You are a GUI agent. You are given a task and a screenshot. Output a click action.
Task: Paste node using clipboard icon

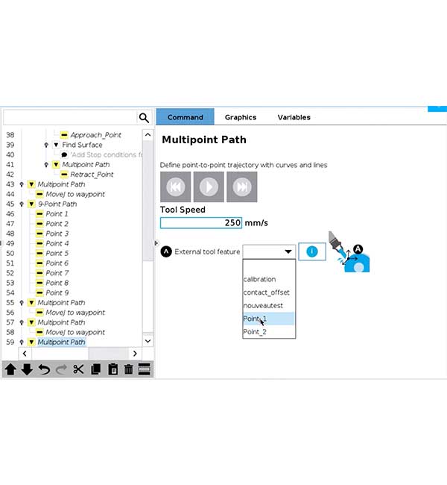pos(112,369)
